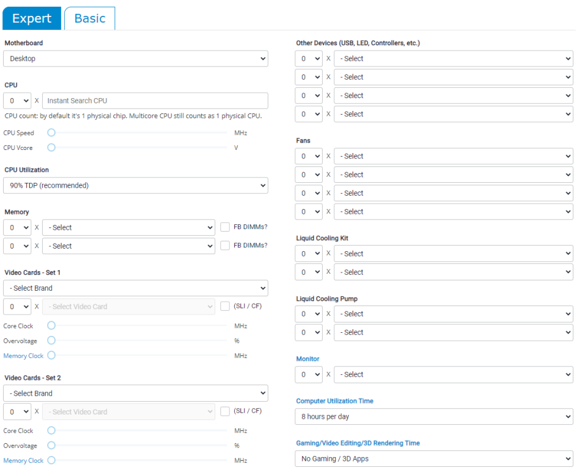This screenshot has height=473, width=577.
Task: Switch to the Basic tab
Action: 90,18
